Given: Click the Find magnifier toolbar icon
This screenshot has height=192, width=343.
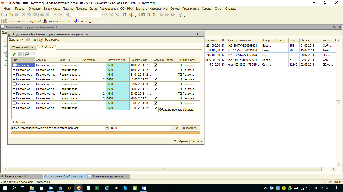Looking at the screenshot, I should coord(68,15).
